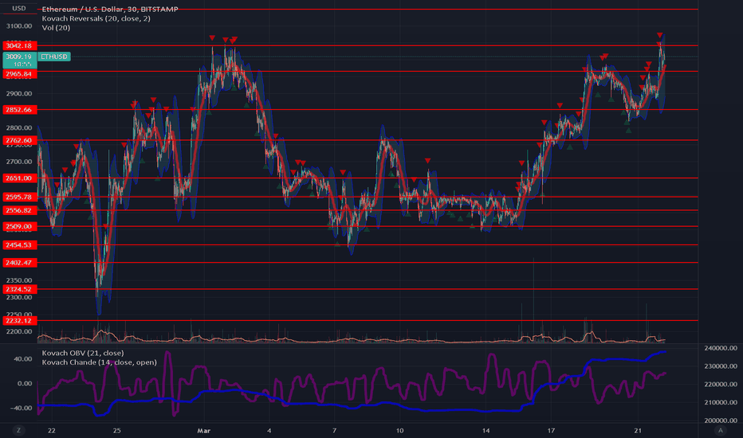Select the 2852.66 price level label
Screen dimensions: 743x438
click(19, 109)
